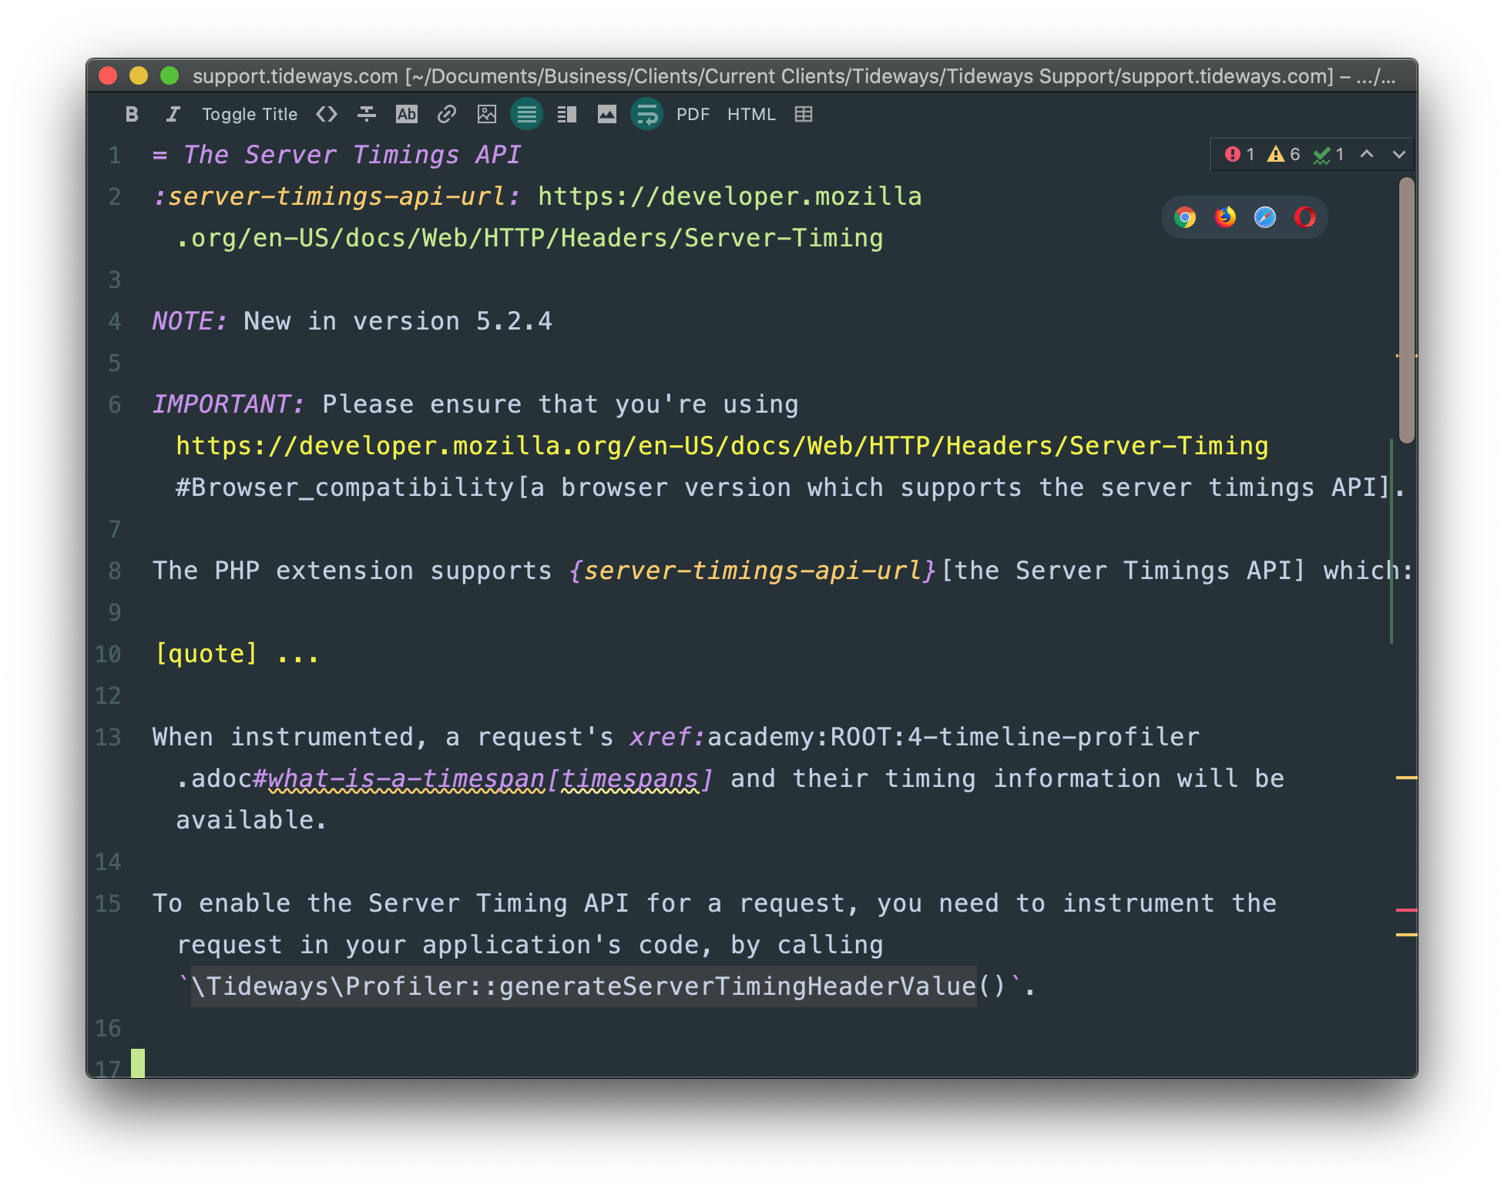The height and width of the screenshot is (1192, 1504).
Task: Click the Toggle Title button
Action: pyautogui.click(x=250, y=114)
